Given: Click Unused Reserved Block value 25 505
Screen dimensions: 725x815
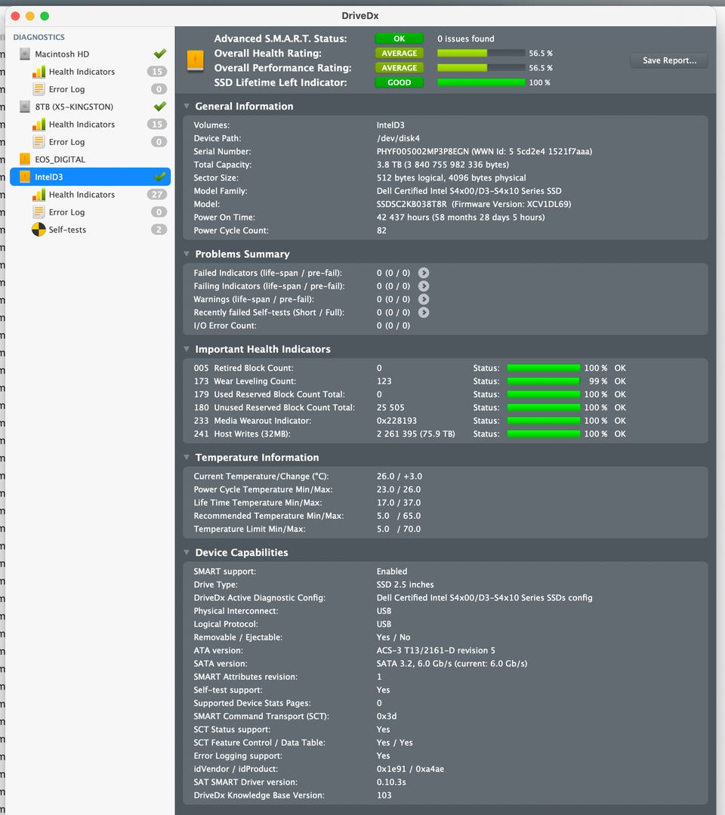Looking at the screenshot, I should 390,408.
